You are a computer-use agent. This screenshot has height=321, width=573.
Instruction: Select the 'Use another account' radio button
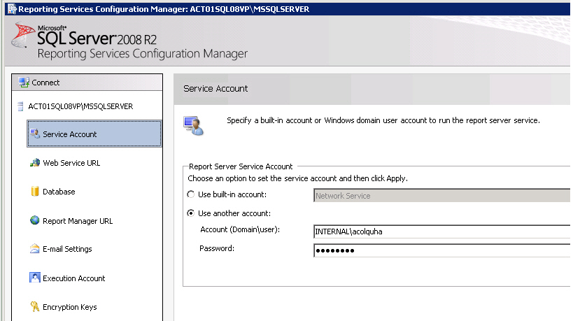(191, 213)
